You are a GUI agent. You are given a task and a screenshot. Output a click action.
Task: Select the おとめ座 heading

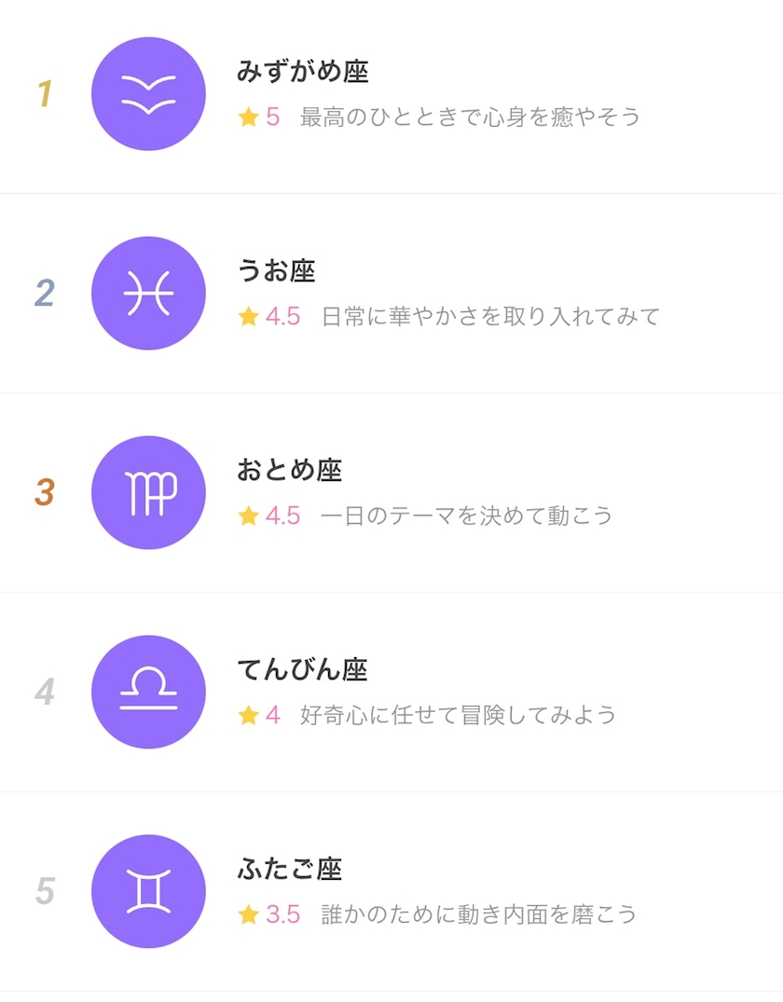(290, 470)
